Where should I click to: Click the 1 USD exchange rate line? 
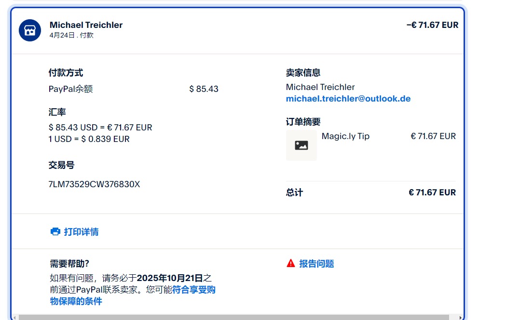pos(89,139)
